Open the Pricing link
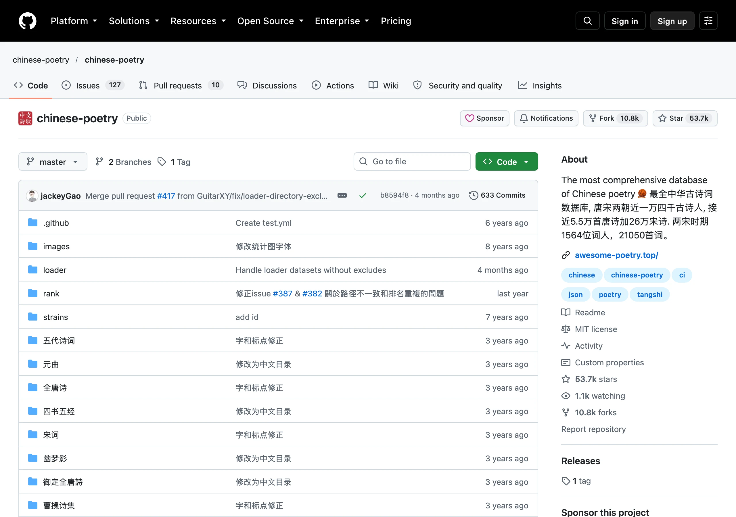736x517 pixels. (396, 21)
